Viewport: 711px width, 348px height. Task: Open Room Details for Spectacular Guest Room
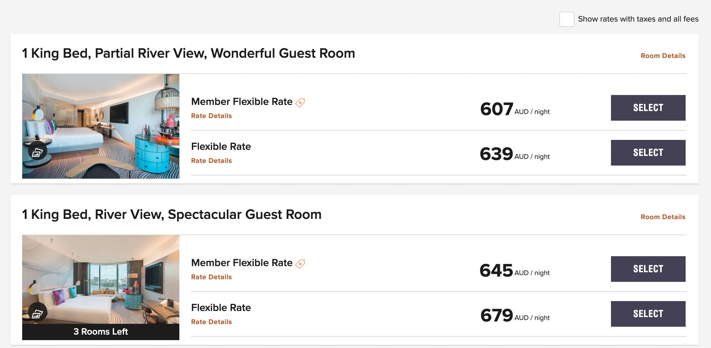tap(663, 217)
